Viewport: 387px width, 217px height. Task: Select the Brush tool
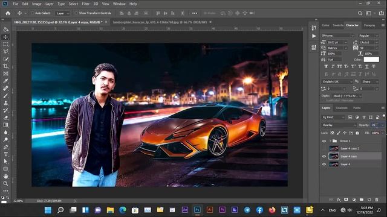pyautogui.click(x=5, y=96)
